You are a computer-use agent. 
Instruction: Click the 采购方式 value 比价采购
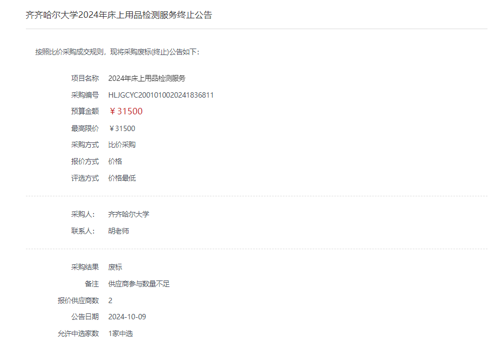tap(122, 145)
